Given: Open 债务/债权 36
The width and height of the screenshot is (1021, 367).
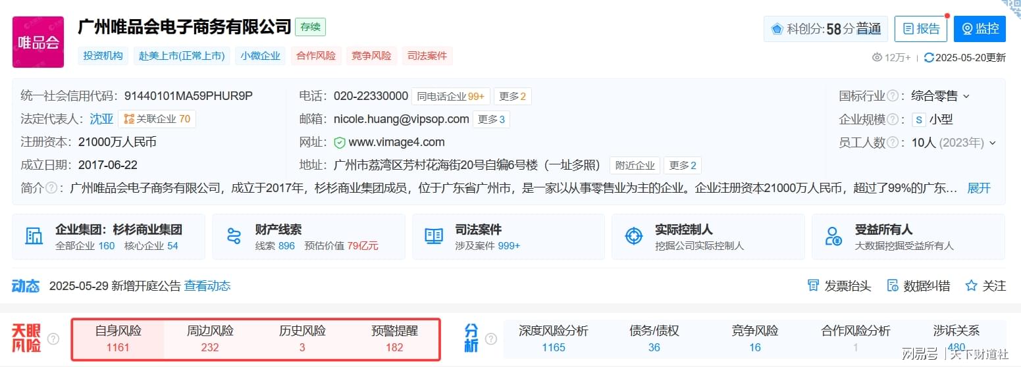Looking at the screenshot, I should [x=654, y=339].
